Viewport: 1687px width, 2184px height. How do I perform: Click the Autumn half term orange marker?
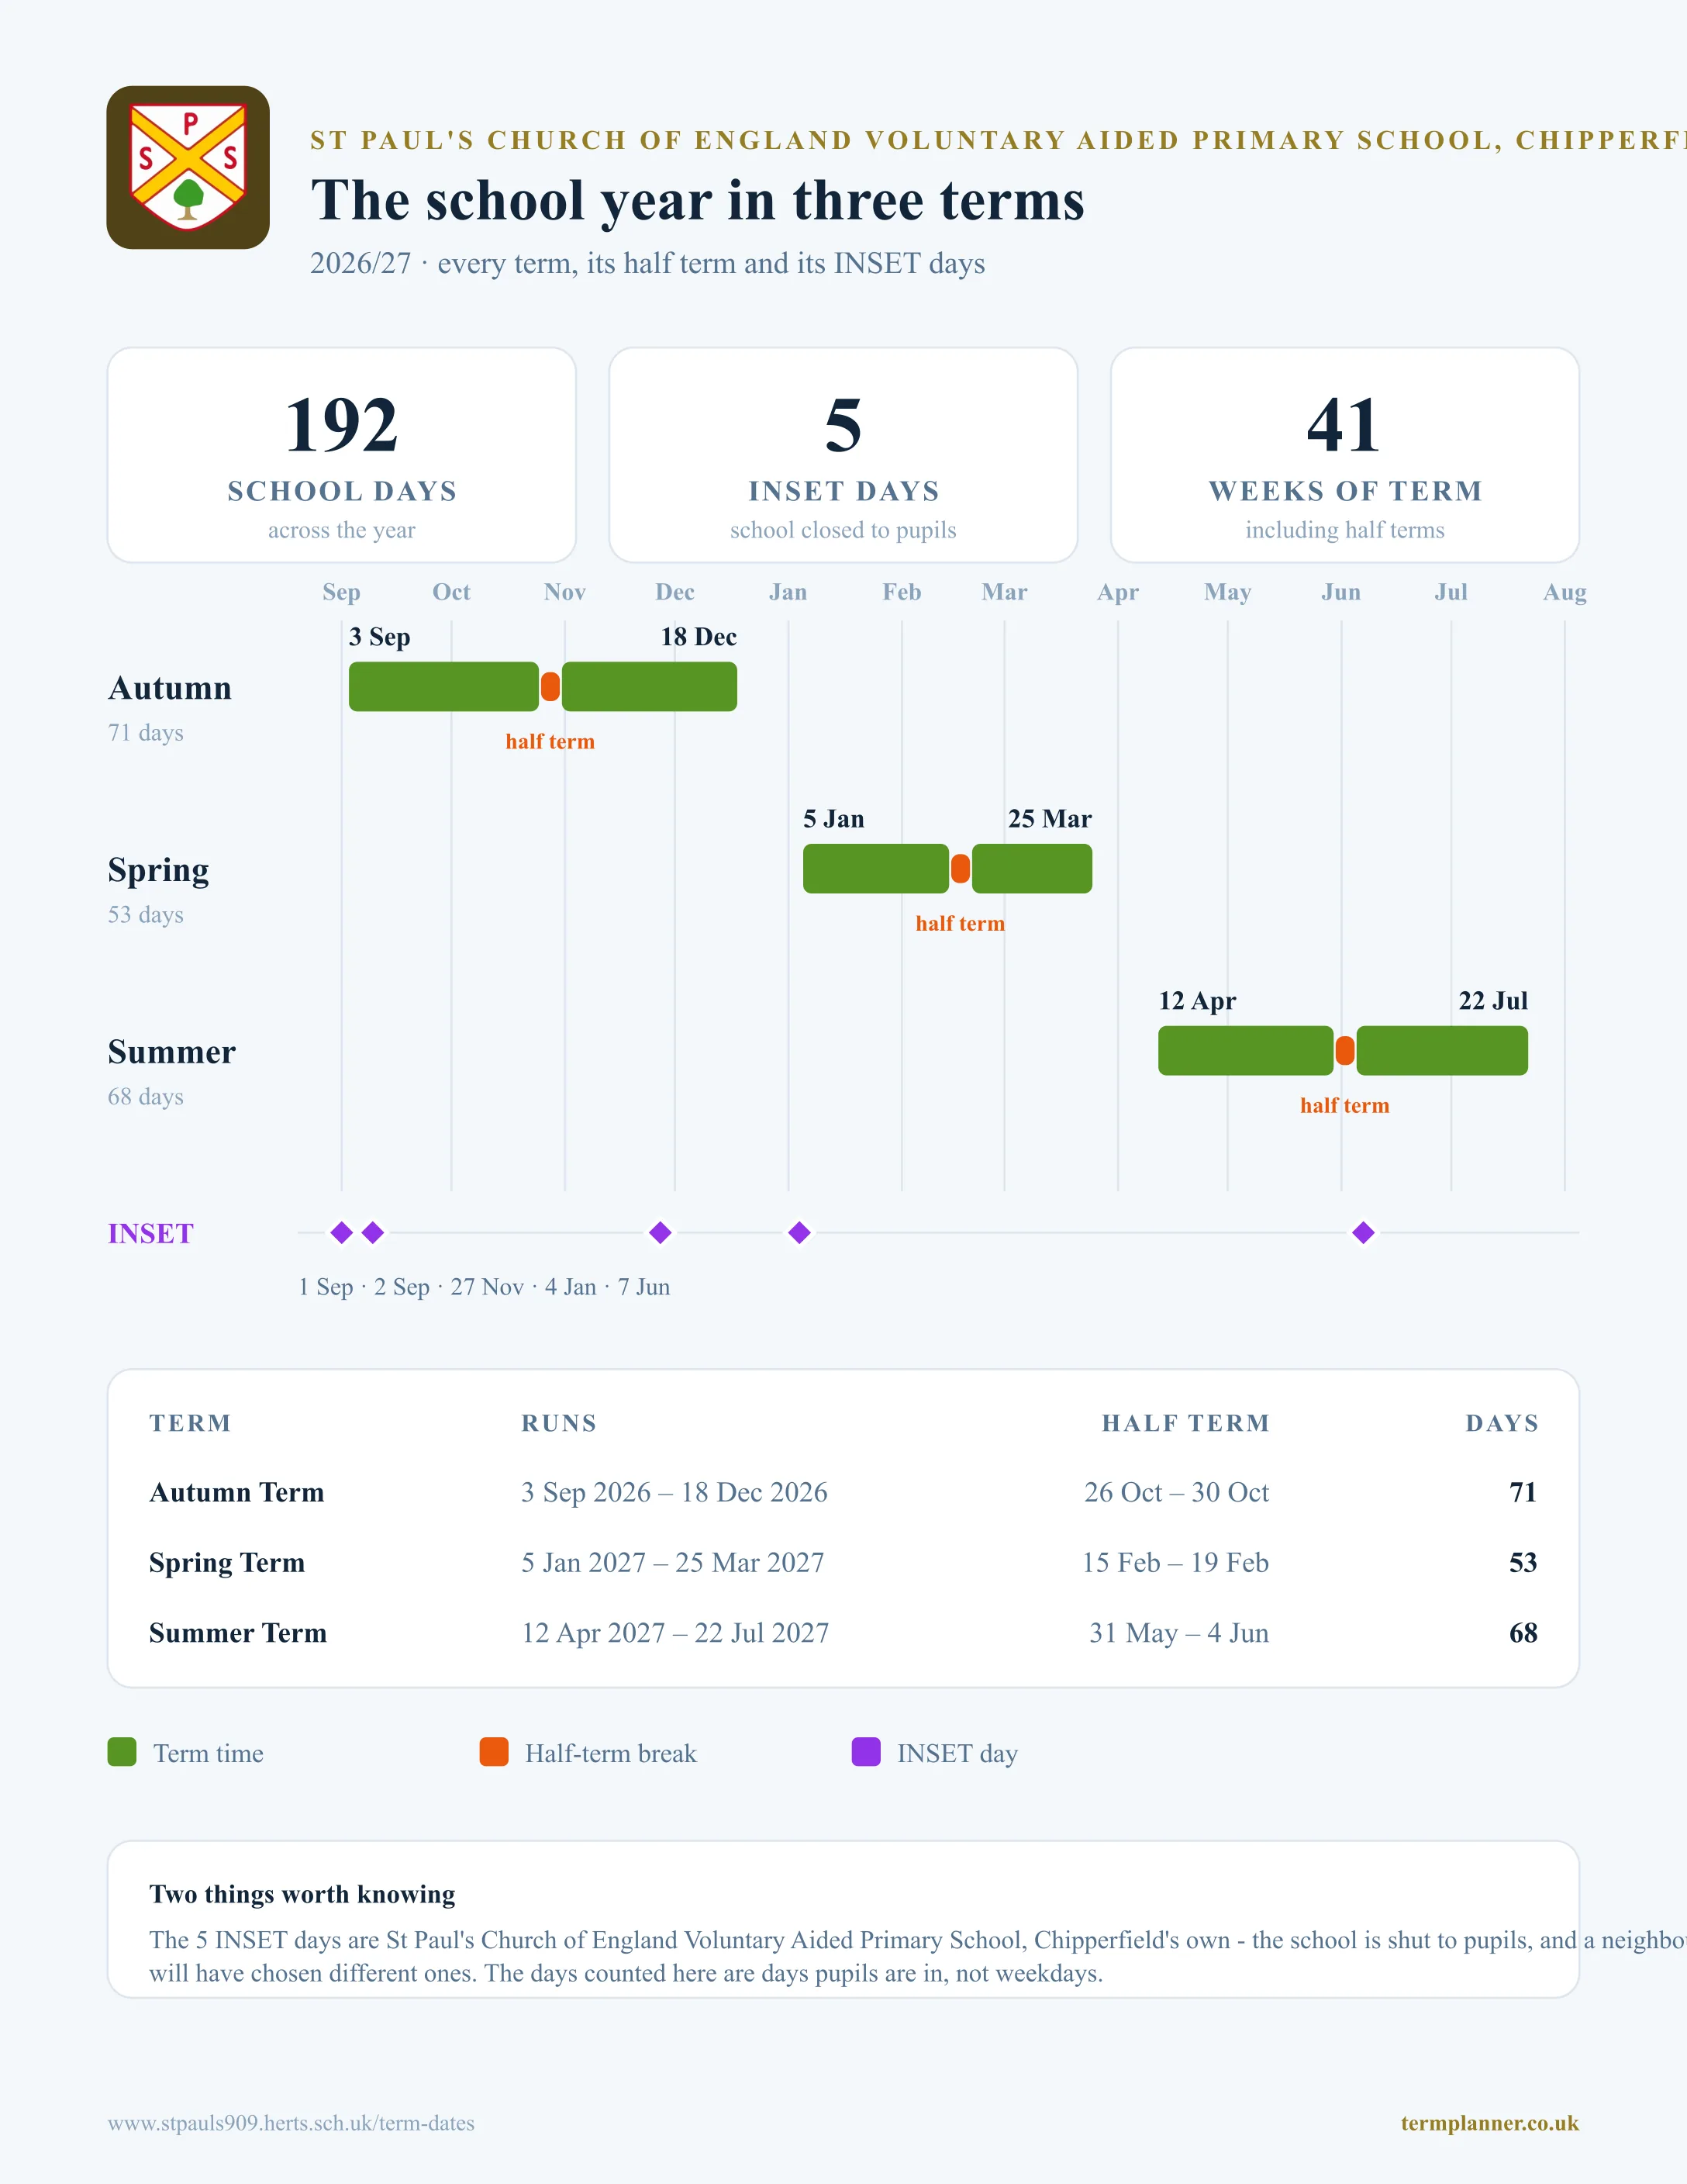[550, 686]
